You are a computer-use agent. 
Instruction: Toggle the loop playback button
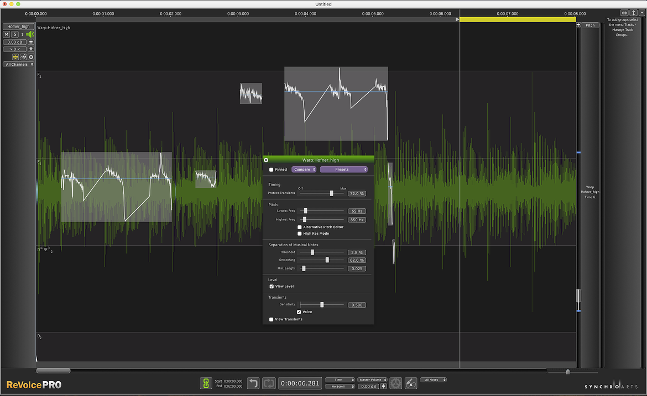coord(269,383)
